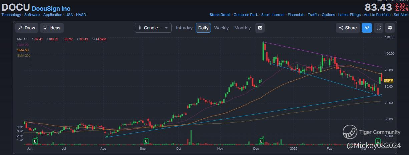The height and width of the screenshot is (155, 409).
Task: Switch to Monthly timeframe
Action: point(242,28)
